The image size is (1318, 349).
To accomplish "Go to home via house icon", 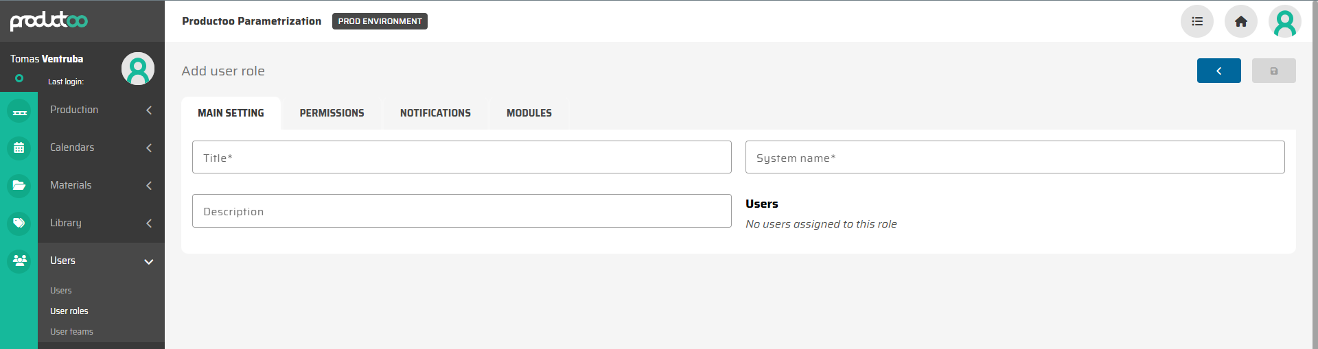I will click(1240, 21).
